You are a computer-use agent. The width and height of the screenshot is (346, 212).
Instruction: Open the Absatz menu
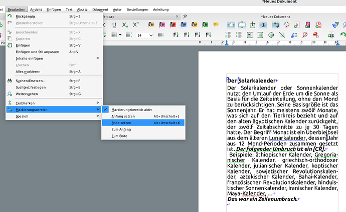pos(82,9)
